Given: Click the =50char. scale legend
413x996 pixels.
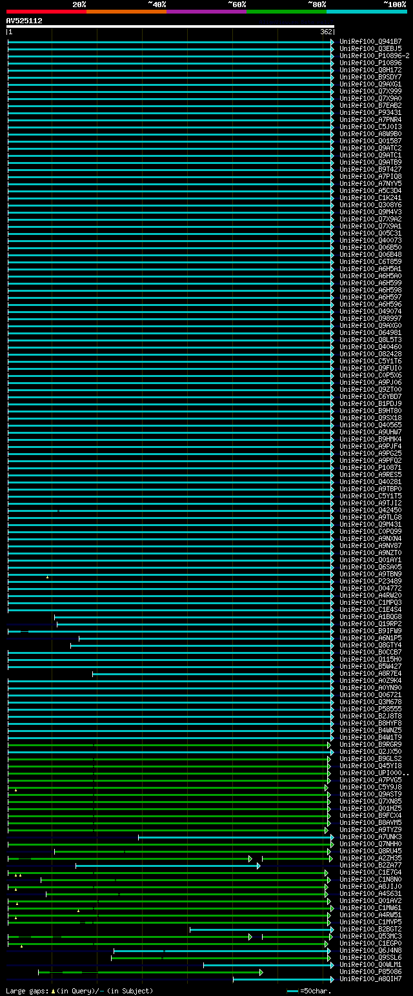Looking at the screenshot, I should [x=309, y=991].
